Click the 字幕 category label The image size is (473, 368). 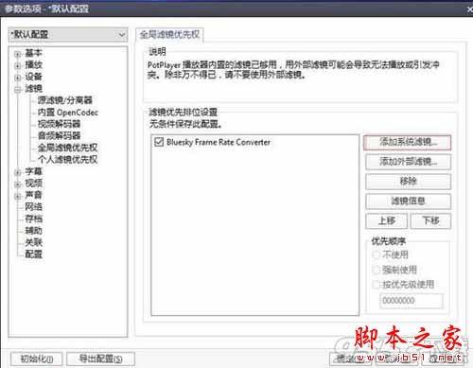tap(33, 171)
